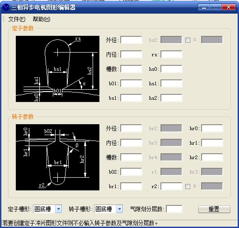Click the disabled bs2 field

click(171, 40)
